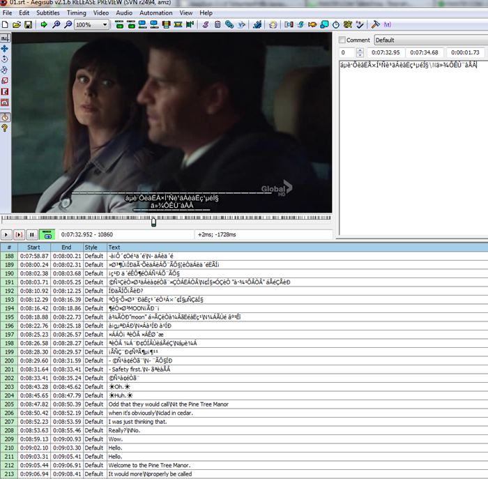Screen dimensions: 488x479
Task: Jump video to line end
Action: [x=131, y=24]
